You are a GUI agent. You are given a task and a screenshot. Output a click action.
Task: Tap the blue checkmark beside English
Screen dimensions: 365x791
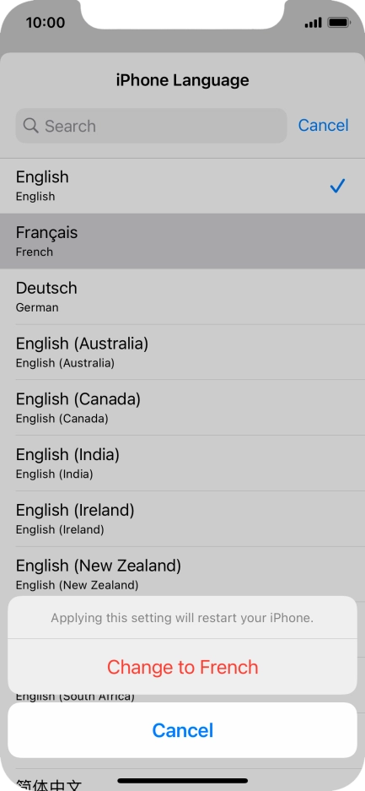[x=337, y=187]
